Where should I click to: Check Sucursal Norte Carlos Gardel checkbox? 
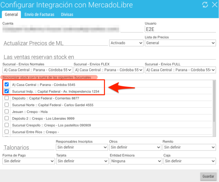click(6, 105)
